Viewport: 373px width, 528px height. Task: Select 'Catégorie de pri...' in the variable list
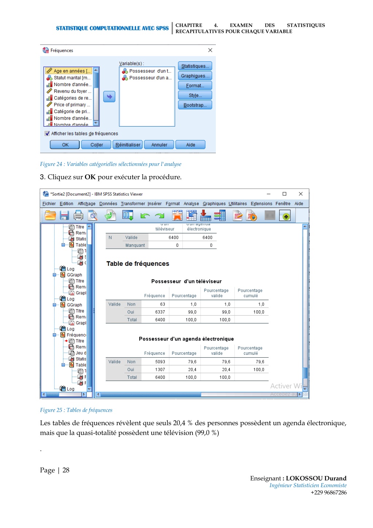coord(69,111)
